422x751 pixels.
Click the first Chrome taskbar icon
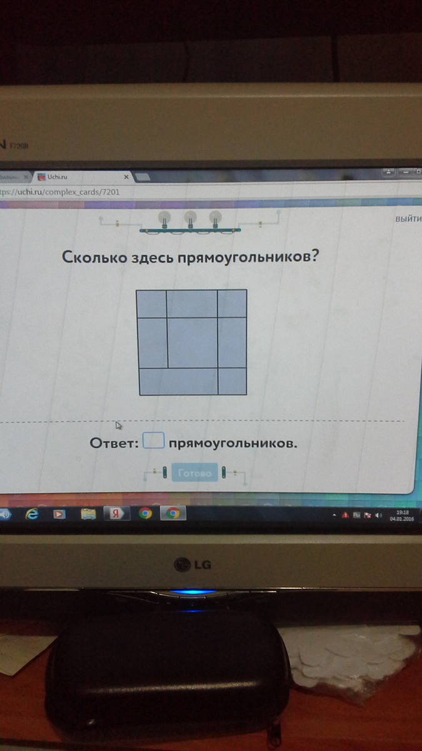tap(145, 514)
